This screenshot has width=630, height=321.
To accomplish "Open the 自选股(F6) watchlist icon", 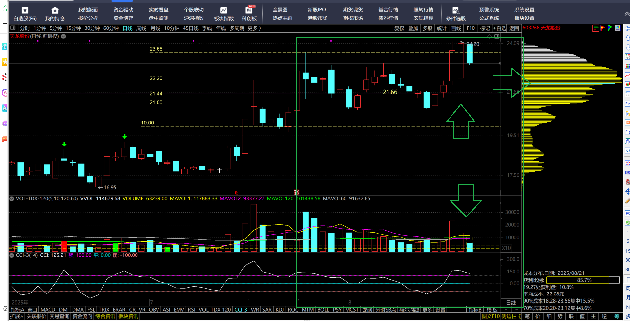I will 25,10.
